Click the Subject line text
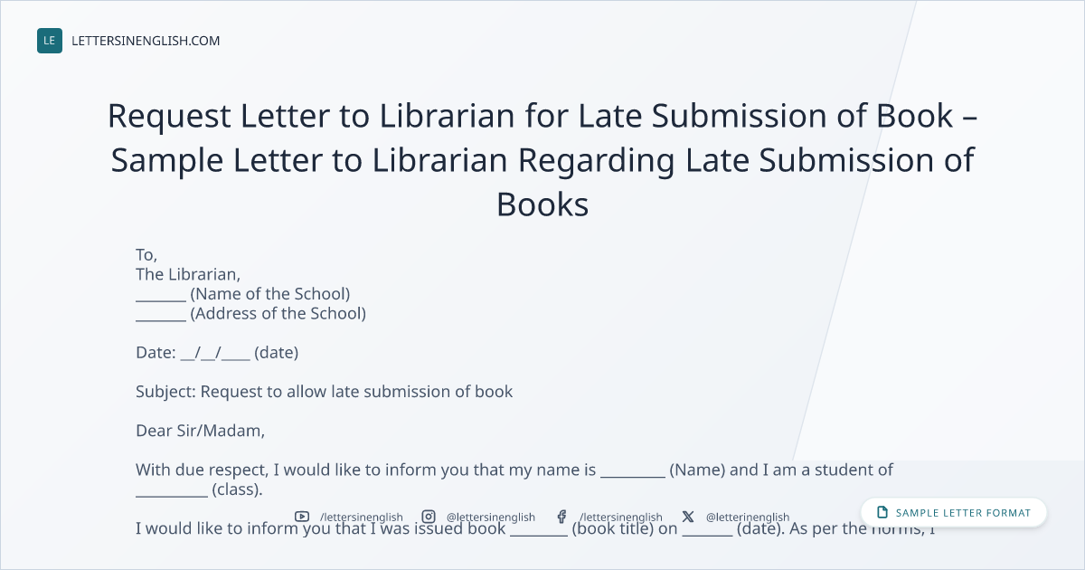The width and height of the screenshot is (1085, 570). pyautogui.click(x=325, y=392)
